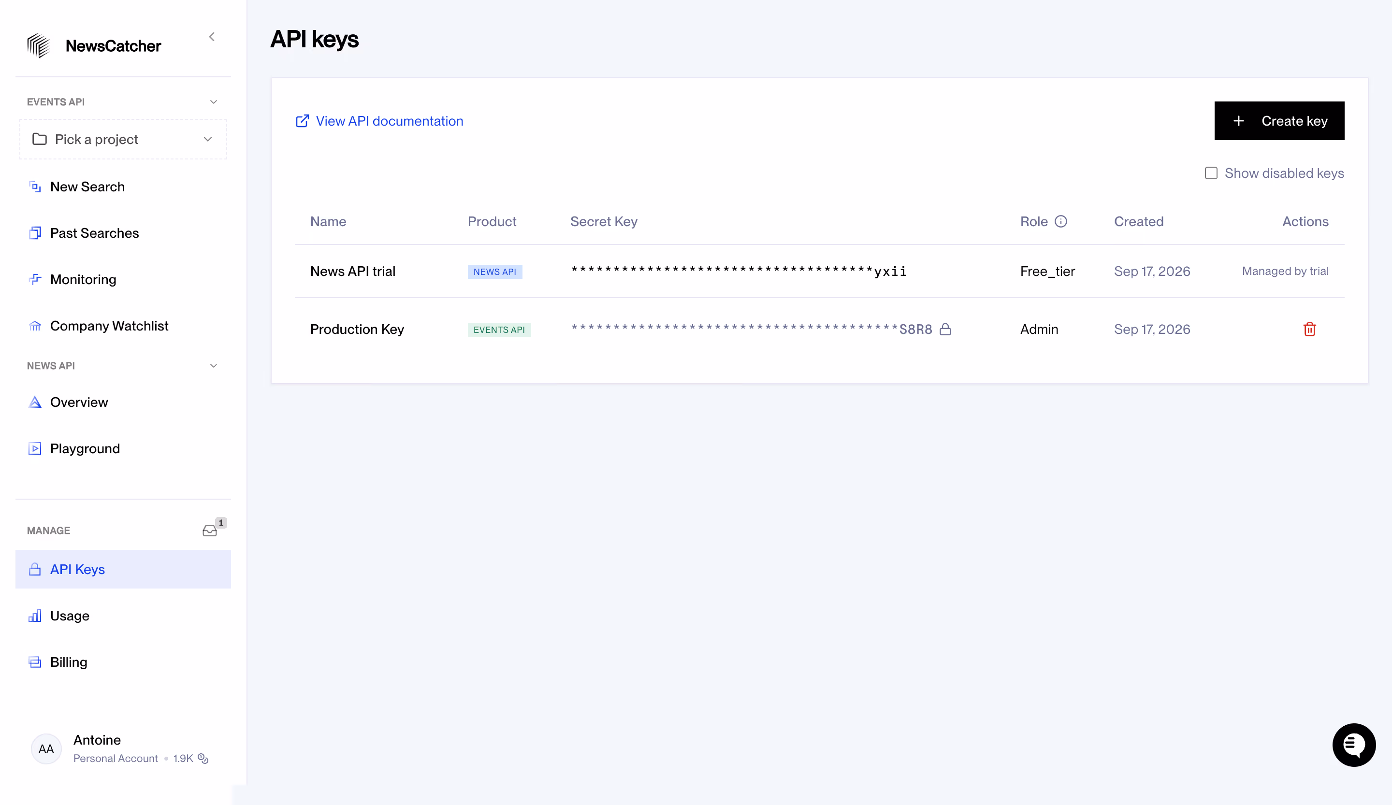The height and width of the screenshot is (805, 1392).
Task: Click the Antoine account name
Action: [x=97, y=740]
